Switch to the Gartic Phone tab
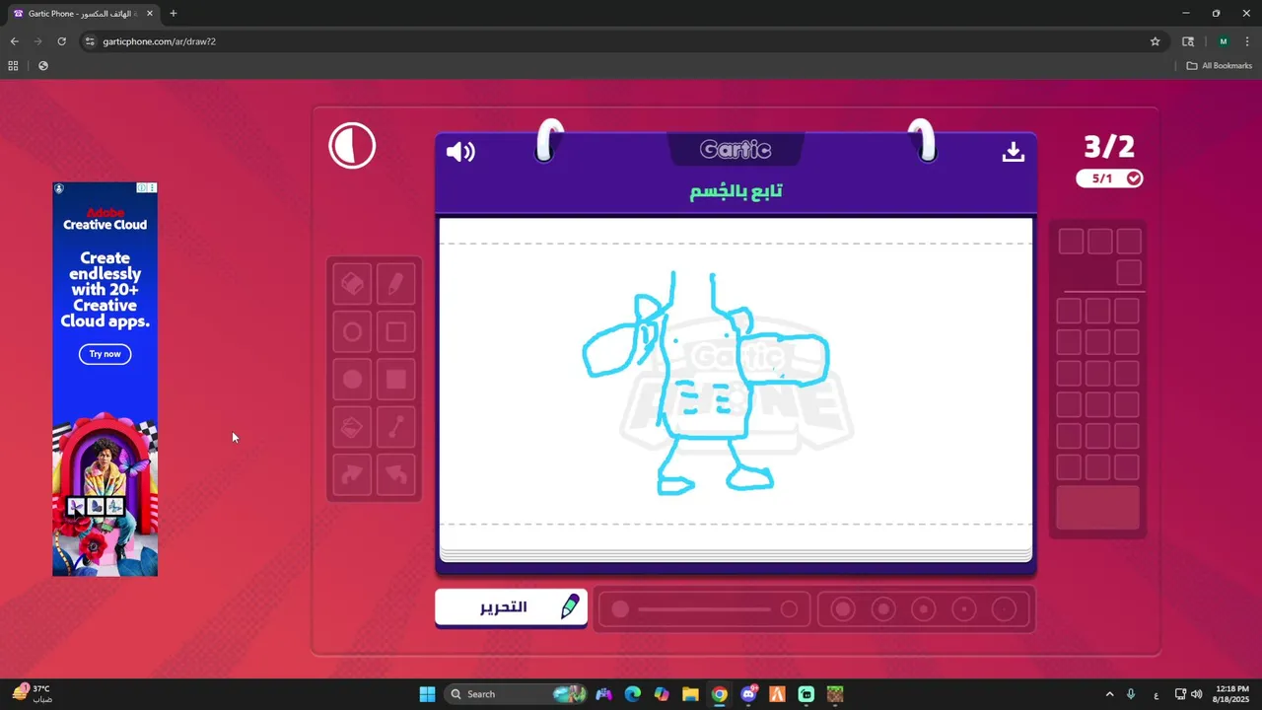The image size is (1262, 710). pyautogui.click(x=83, y=14)
